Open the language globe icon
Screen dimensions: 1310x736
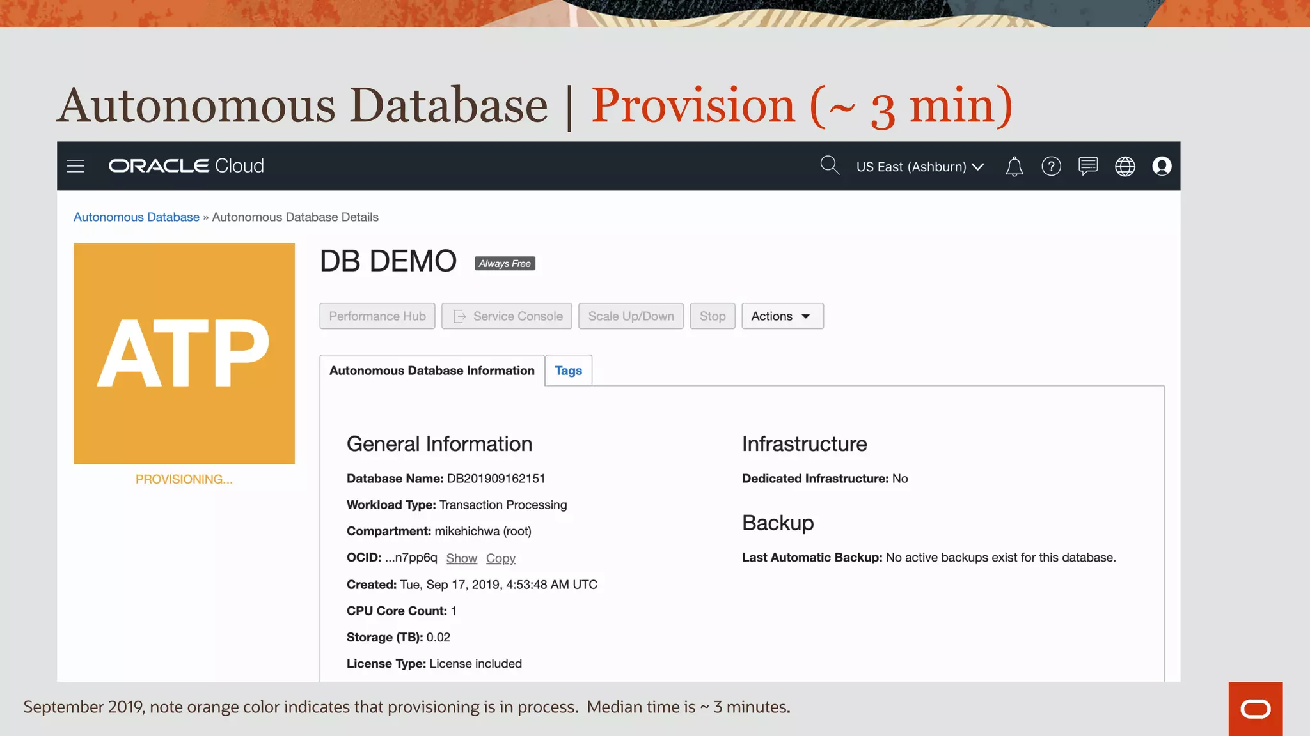(x=1125, y=166)
